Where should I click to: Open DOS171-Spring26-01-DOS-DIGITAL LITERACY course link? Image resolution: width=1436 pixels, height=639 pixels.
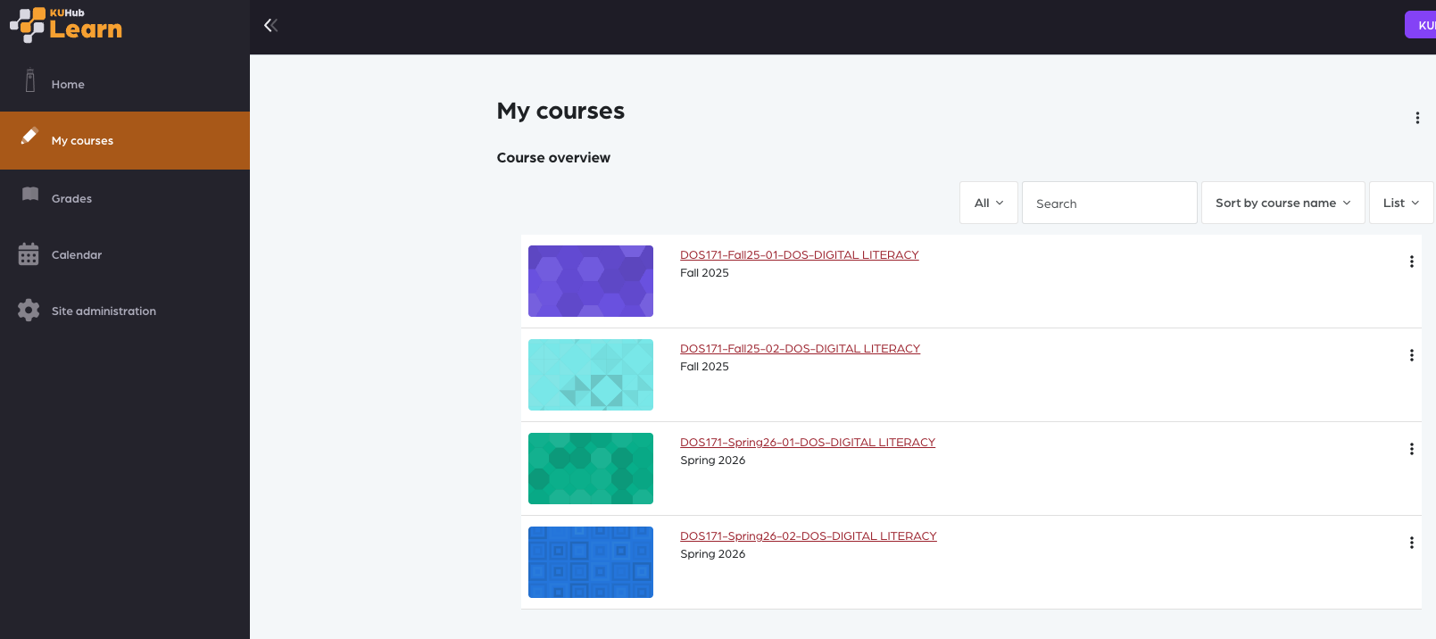click(x=808, y=443)
